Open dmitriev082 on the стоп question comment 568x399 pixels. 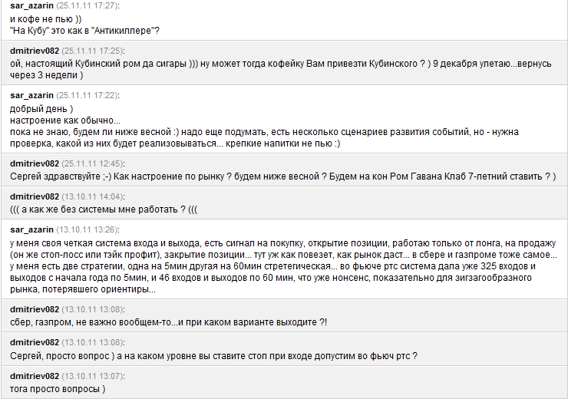[35, 342]
